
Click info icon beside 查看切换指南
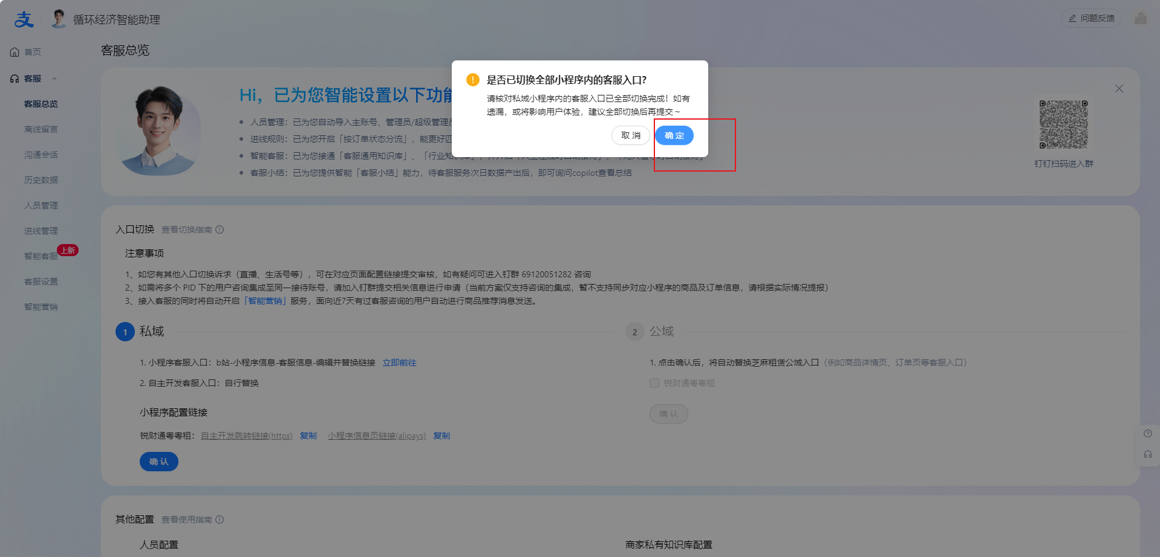click(x=220, y=230)
